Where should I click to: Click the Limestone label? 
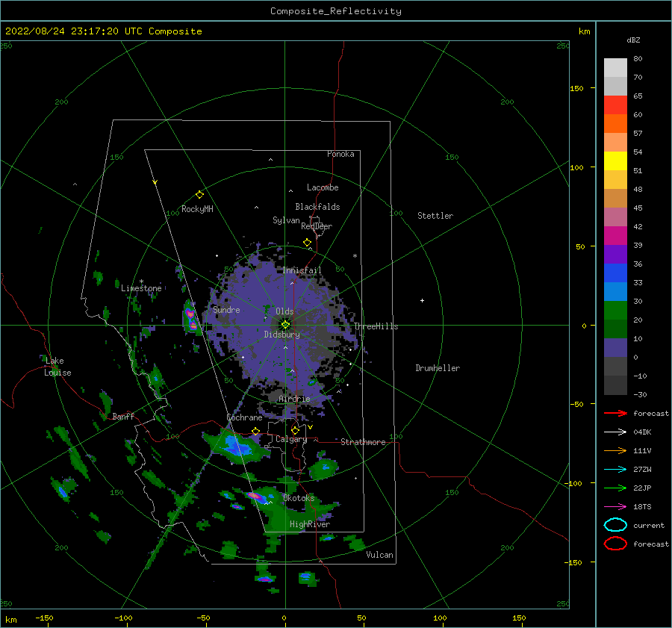pyautogui.click(x=141, y=288)
